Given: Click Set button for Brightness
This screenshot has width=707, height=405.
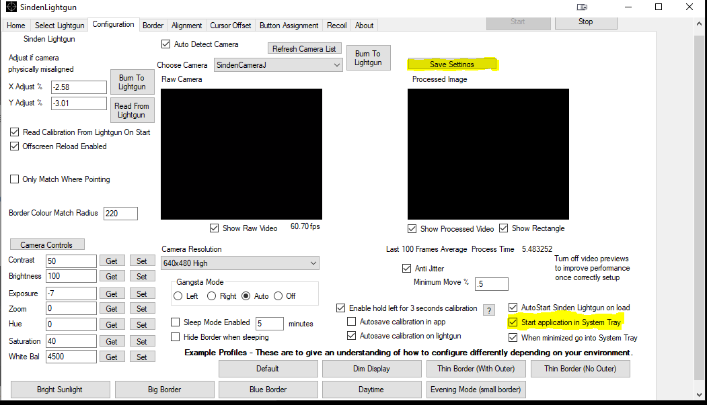Looking at the screenshot, I should click(142, 276).
